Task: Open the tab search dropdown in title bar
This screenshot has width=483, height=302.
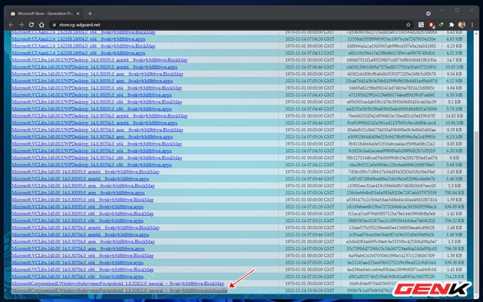Action: (x=428, y=14)
